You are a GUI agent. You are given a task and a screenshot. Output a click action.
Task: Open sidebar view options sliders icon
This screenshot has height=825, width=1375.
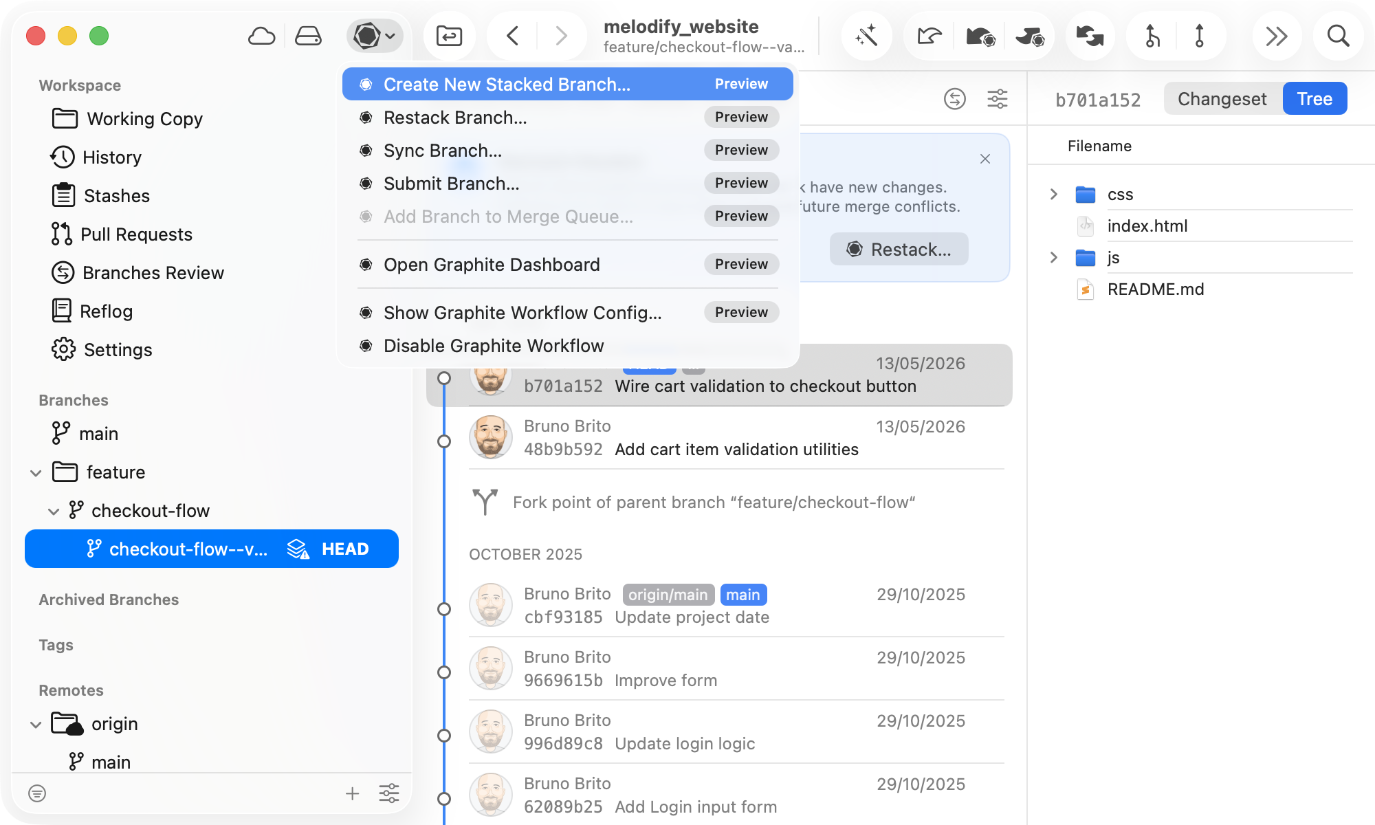(x=389, y=793)
